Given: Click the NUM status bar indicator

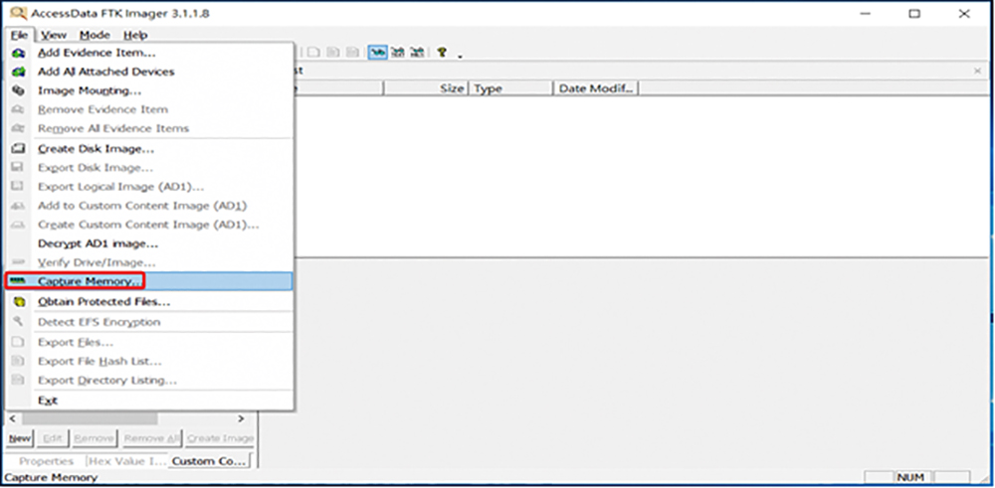Looking at the screenshot, I should point(911,477).
